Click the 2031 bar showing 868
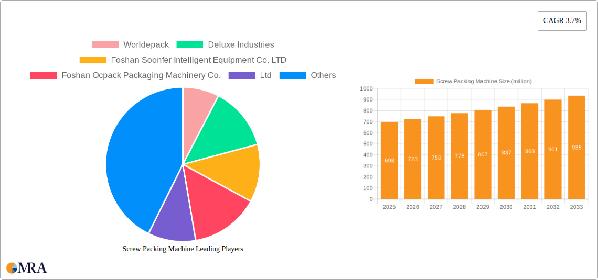Image resolution: width=598 pixels, height=280 pixels. tap(530, 151)
